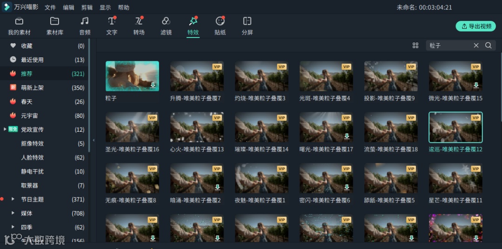This screenshot has height=249, width=502.
Task: Toggle the grid view icon
Action: click(415, 45)
